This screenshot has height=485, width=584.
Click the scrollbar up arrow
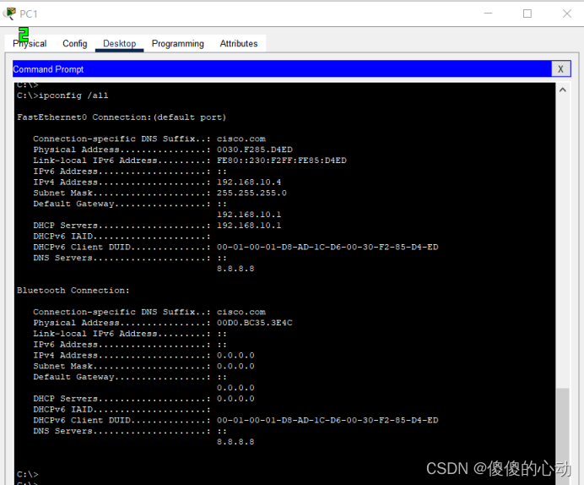pyautogui.click(x=563, y=90)
